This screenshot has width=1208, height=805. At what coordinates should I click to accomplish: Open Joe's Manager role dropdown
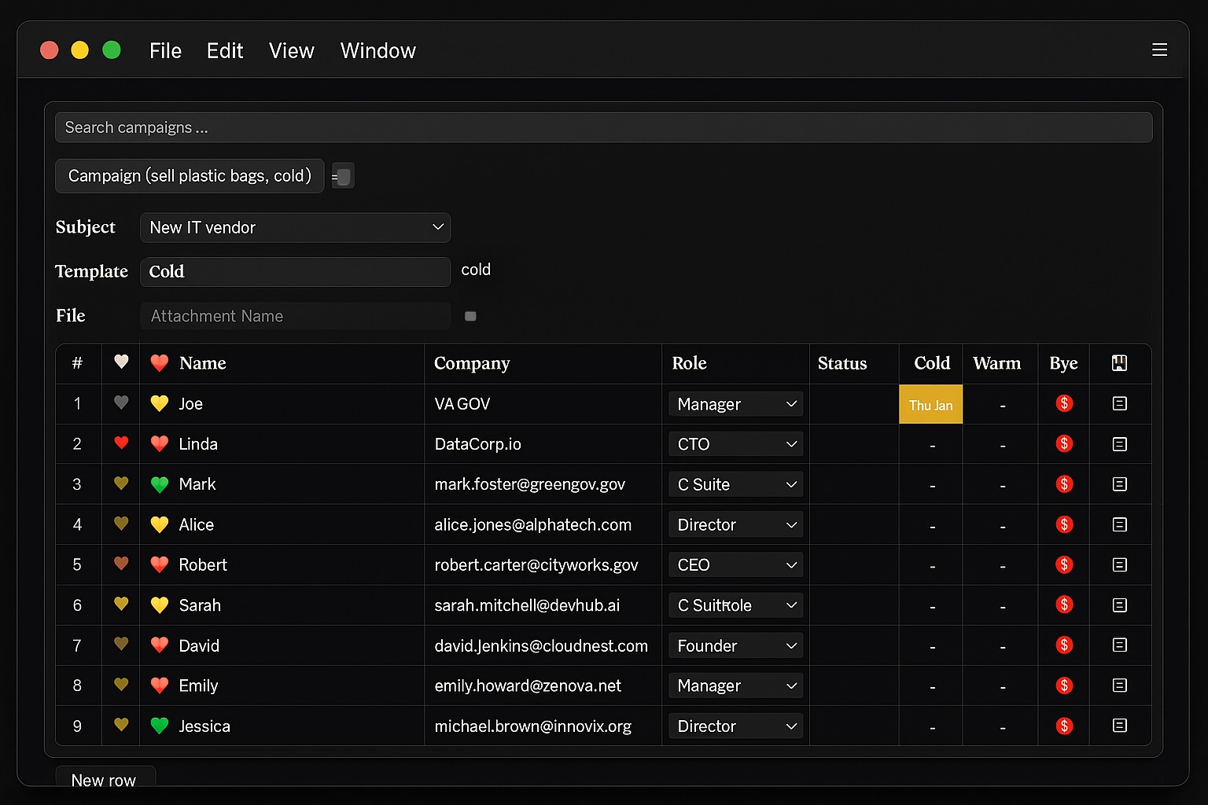pyautogui.click(x=735, y=404)
